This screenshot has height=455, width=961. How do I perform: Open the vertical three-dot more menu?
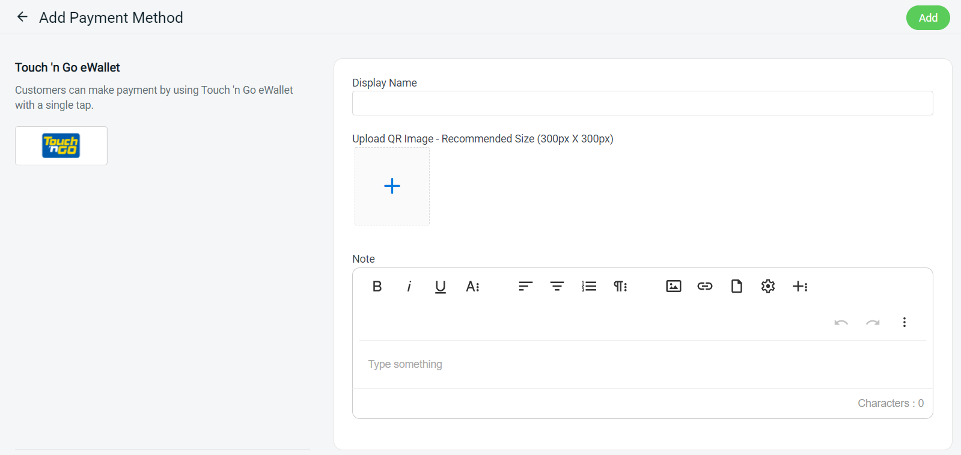tap(904, 322)
